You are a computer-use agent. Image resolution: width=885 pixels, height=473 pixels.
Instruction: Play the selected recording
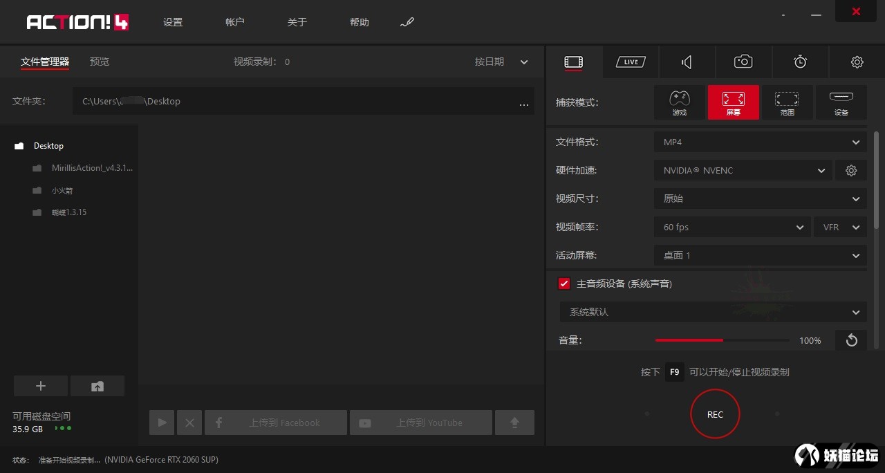[162, 423]
